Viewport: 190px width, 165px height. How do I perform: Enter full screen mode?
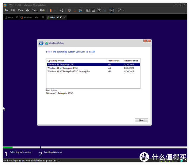[99, 10]
